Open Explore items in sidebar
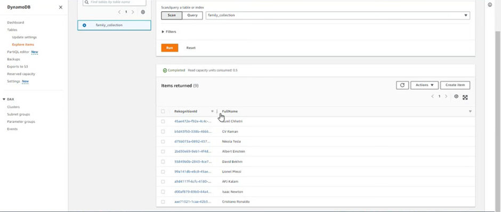The image size is (501, 212). (x=23, y=45)
